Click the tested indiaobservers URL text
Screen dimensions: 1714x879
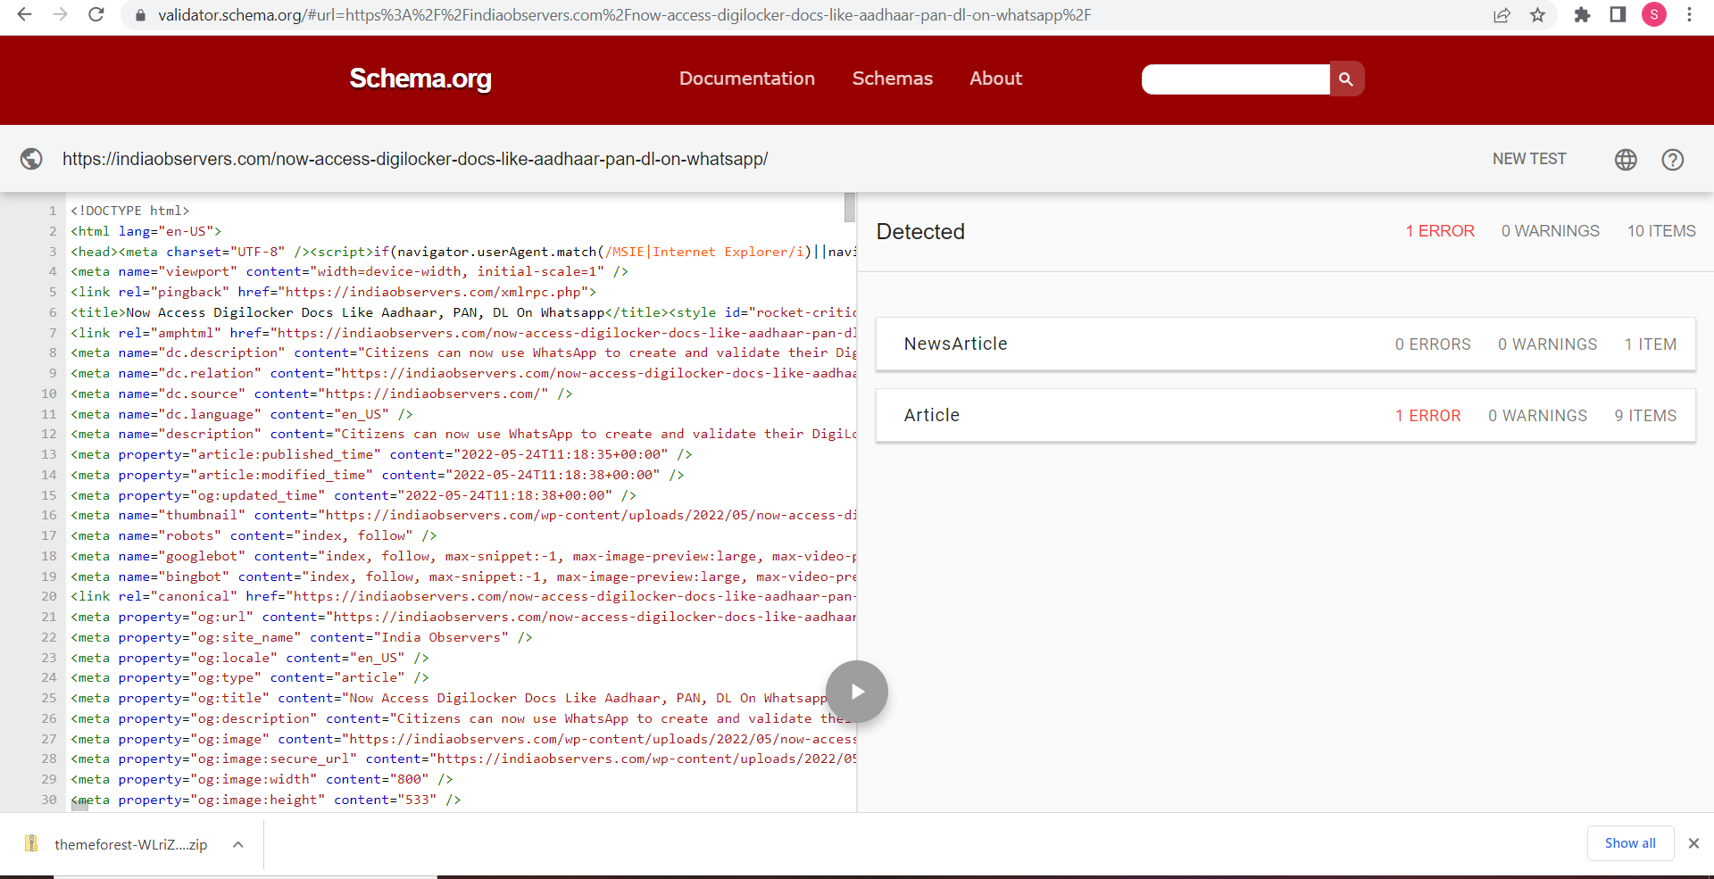[415, 159]
